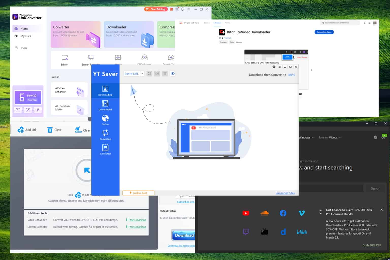
Task: Select the Home tab in UniConverter sidebar
Action: [24, 28]
